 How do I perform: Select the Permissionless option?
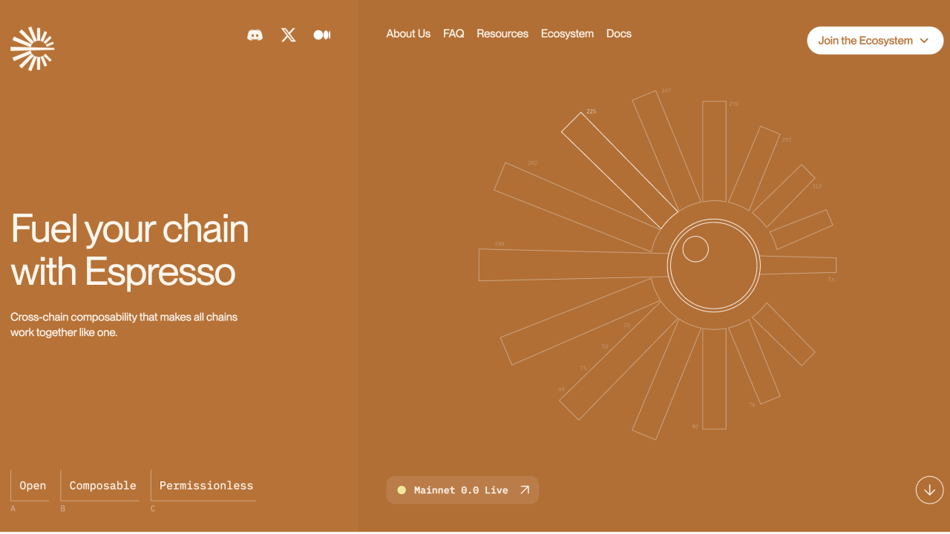(205, 486)
